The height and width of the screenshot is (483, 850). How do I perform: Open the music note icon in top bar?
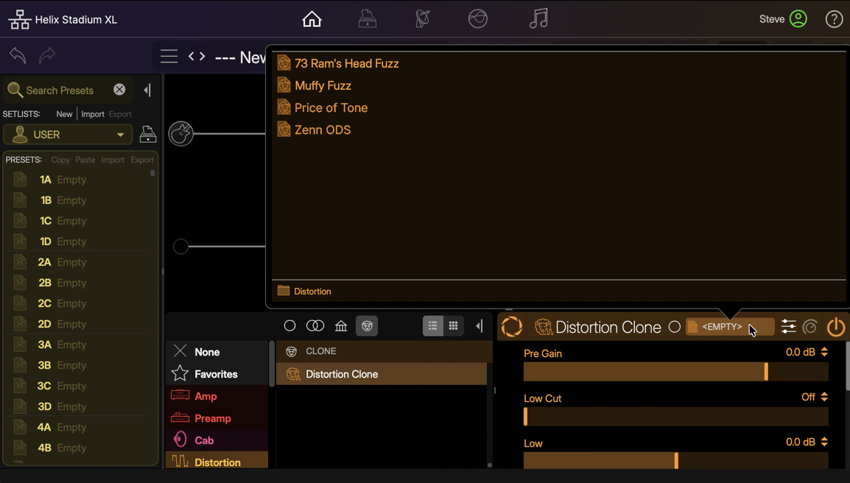tap(538, 19)
